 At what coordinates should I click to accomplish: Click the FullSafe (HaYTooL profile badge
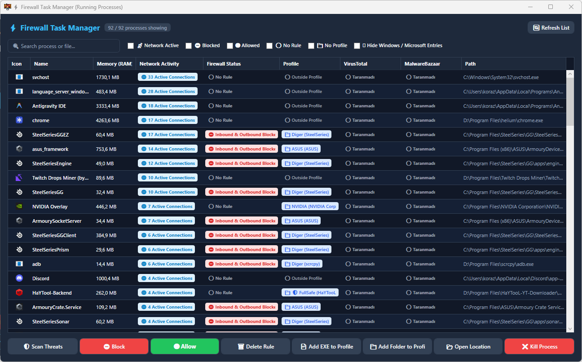pos(310,293)
